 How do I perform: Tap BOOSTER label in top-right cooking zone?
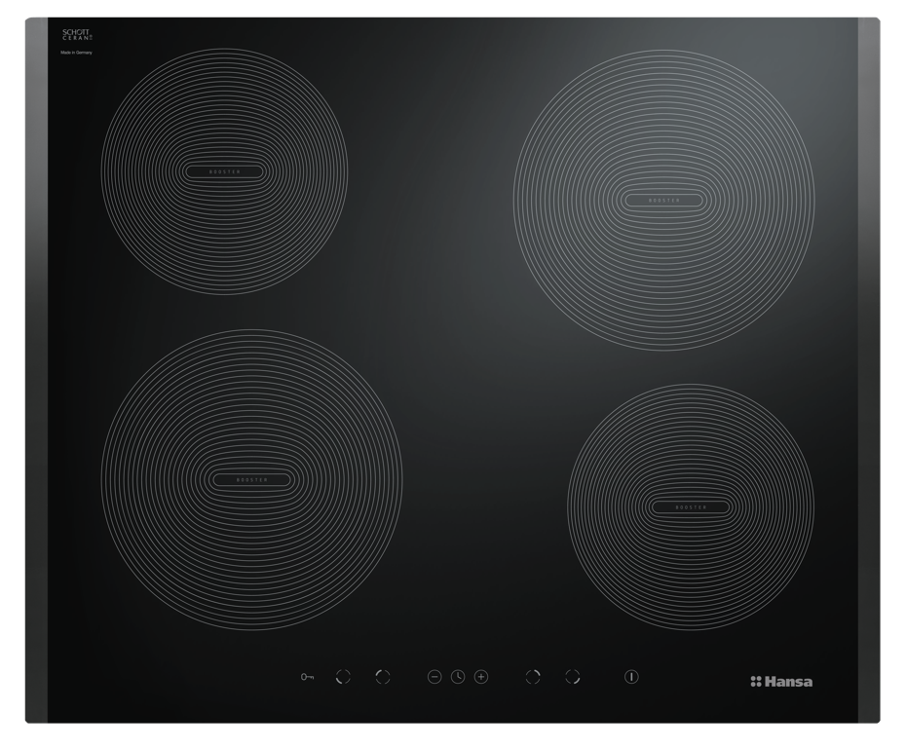click(x=664, y=201)
